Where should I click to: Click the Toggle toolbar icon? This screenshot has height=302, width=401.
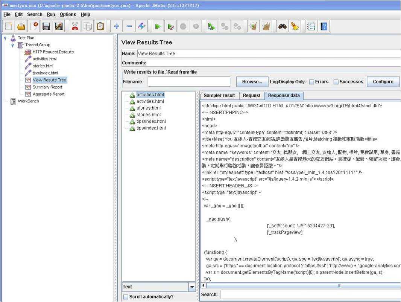[142, 26]
